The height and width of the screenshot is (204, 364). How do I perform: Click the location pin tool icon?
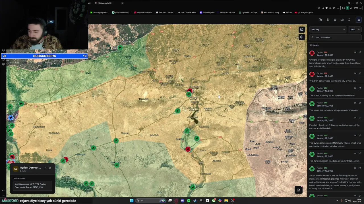328,20
